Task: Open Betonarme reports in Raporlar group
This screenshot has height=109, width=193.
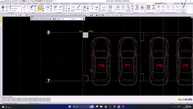Action: point(137,8)
